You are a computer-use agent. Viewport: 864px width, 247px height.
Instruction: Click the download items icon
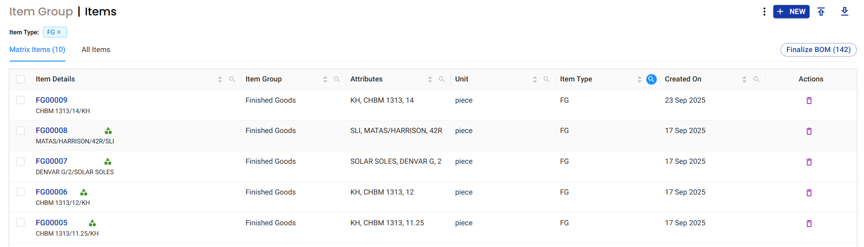coord(844,12)
